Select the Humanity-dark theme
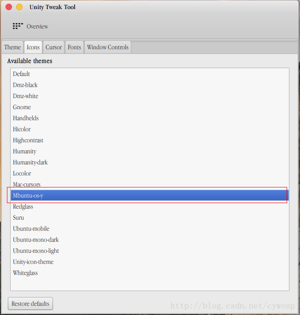300x315 pixels. click(x=150, y=162)
